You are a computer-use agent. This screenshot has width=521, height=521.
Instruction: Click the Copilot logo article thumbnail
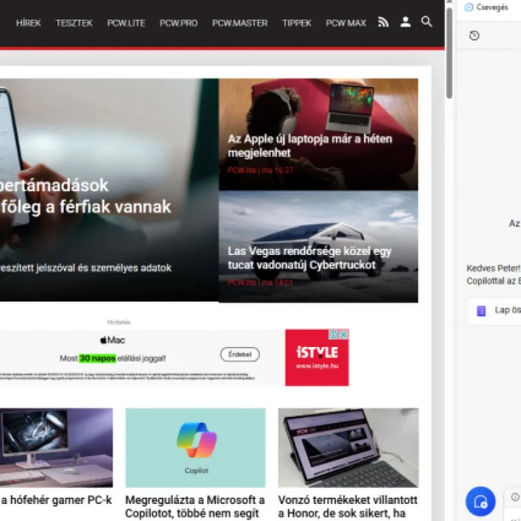[x=195, y=448]
